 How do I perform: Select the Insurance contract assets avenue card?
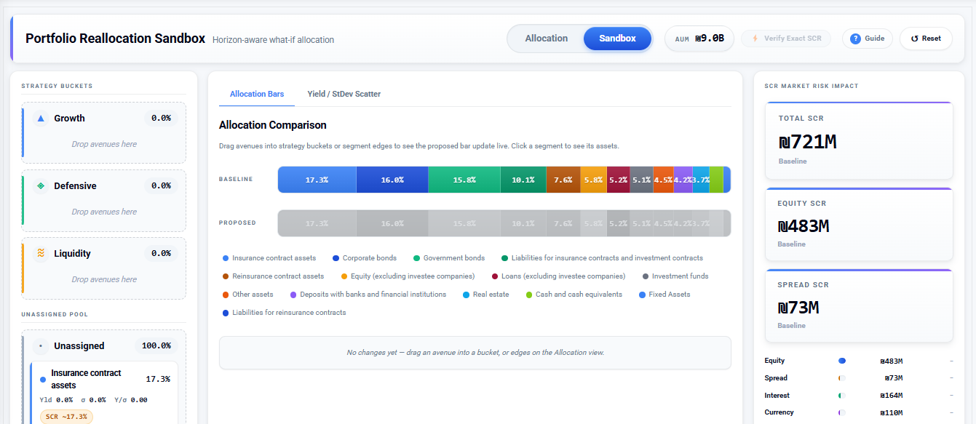104,393
